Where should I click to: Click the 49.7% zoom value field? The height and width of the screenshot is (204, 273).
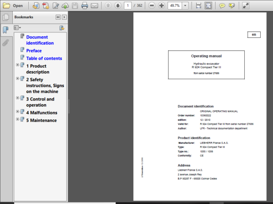pos(175,5)
